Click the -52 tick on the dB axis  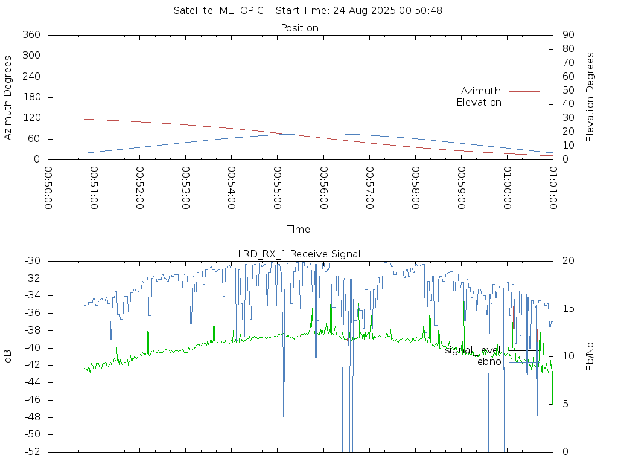[x=33, y=452]
